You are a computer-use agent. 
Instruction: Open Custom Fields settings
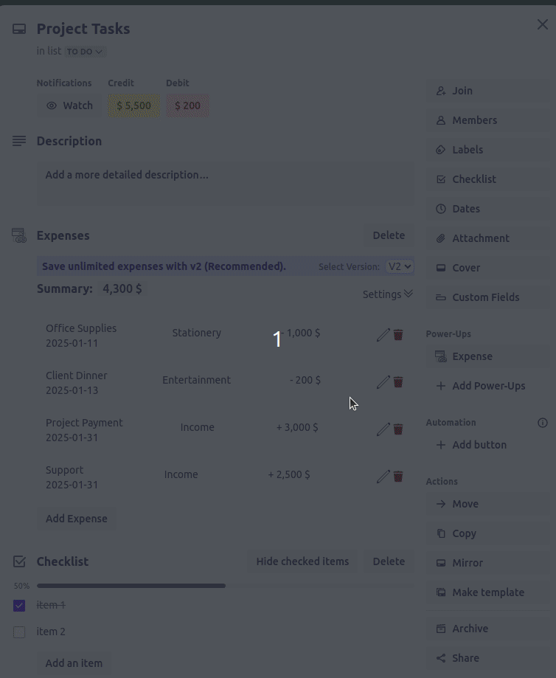[486, 297]
